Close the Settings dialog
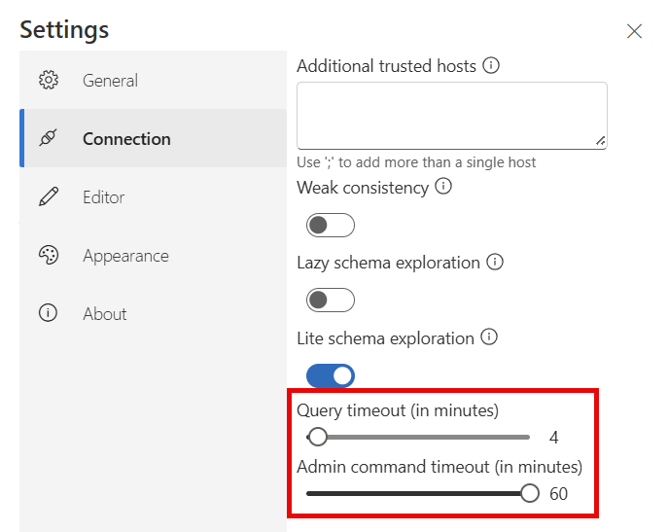668x532 pixels. 634,31
